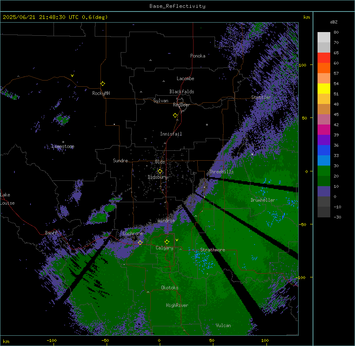Click the Base_Reflectivity title

[x=177, y=6]
